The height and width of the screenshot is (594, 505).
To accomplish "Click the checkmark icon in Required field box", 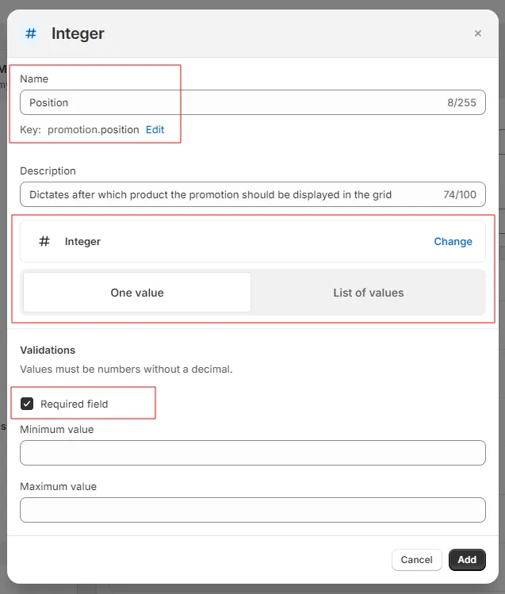I will point(27,404).
